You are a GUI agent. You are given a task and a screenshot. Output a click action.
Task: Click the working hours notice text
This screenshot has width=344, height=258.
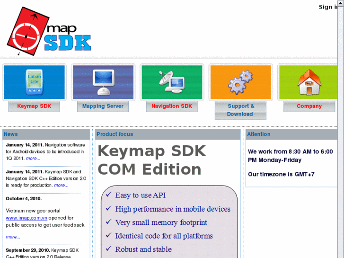(290, 156)
